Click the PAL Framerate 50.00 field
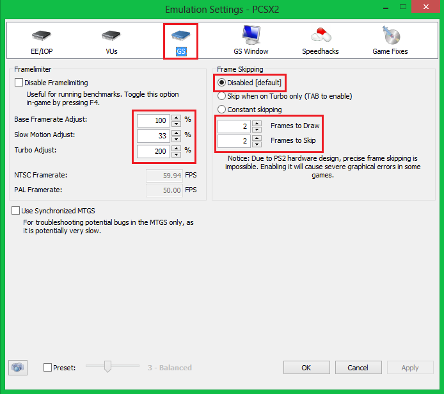This screenshot has width=444, height=394. coord(164,190)
